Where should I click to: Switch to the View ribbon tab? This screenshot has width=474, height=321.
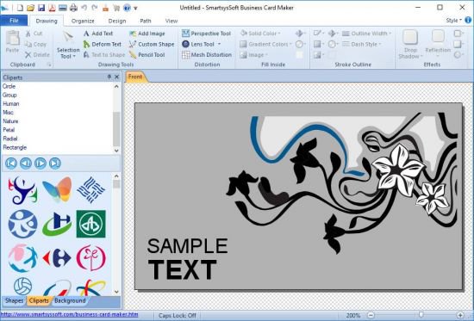click(x=172, y=21)
